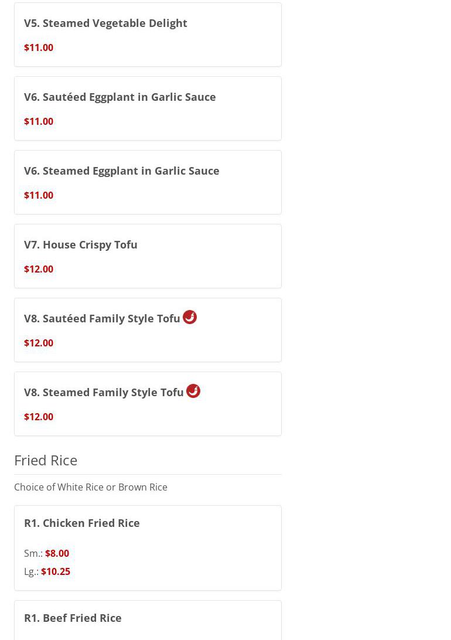Click spicy icon beside Sautéed Family Style Tofu
Image resolution: width=451 pixels, height=640 pixels.
point(190,317)
